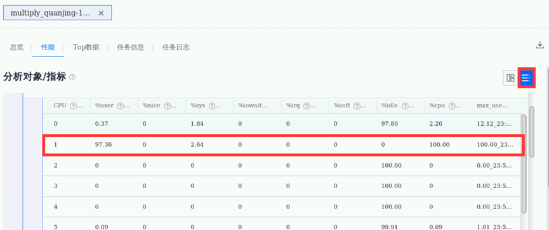Click the 2.20 %cpu value
This screenshot has width=549, height=230.
tap(435, 124)
